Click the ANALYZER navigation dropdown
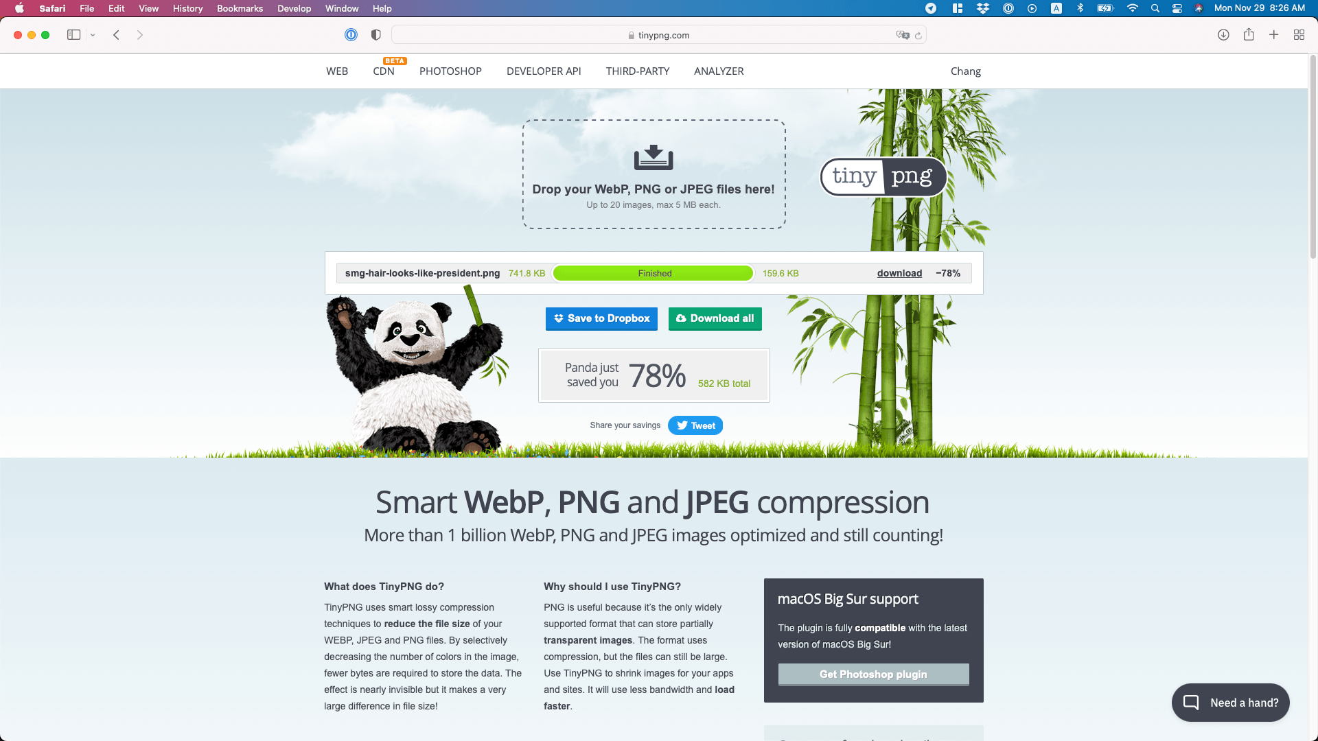Screen dimensions: 1318x741 pyautogui.click(x=719, y=71)
